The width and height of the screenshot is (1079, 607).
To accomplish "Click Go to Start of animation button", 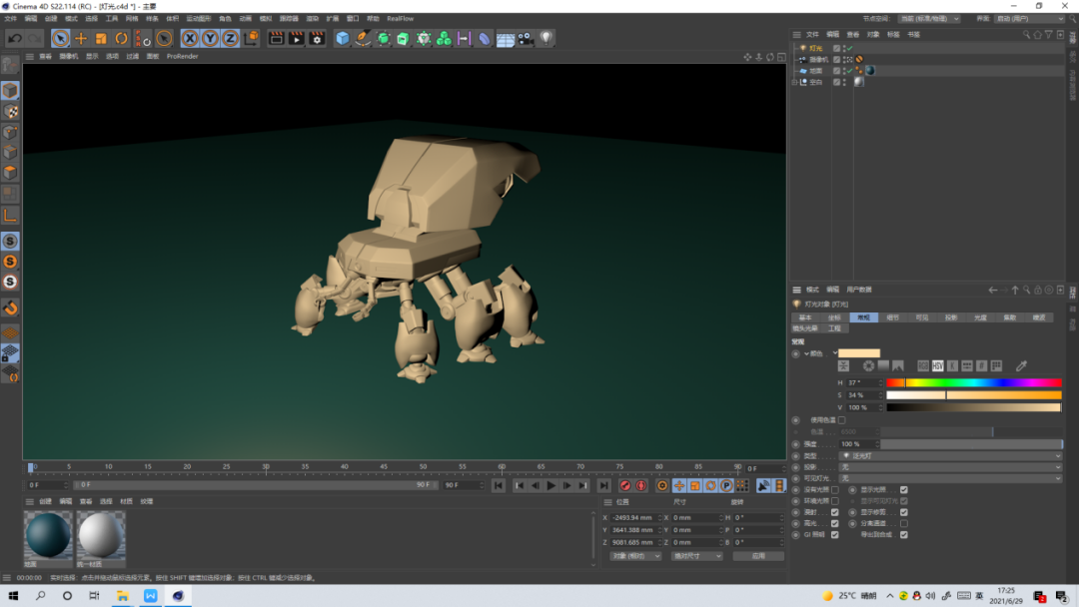I will click(x=499, y=485).
